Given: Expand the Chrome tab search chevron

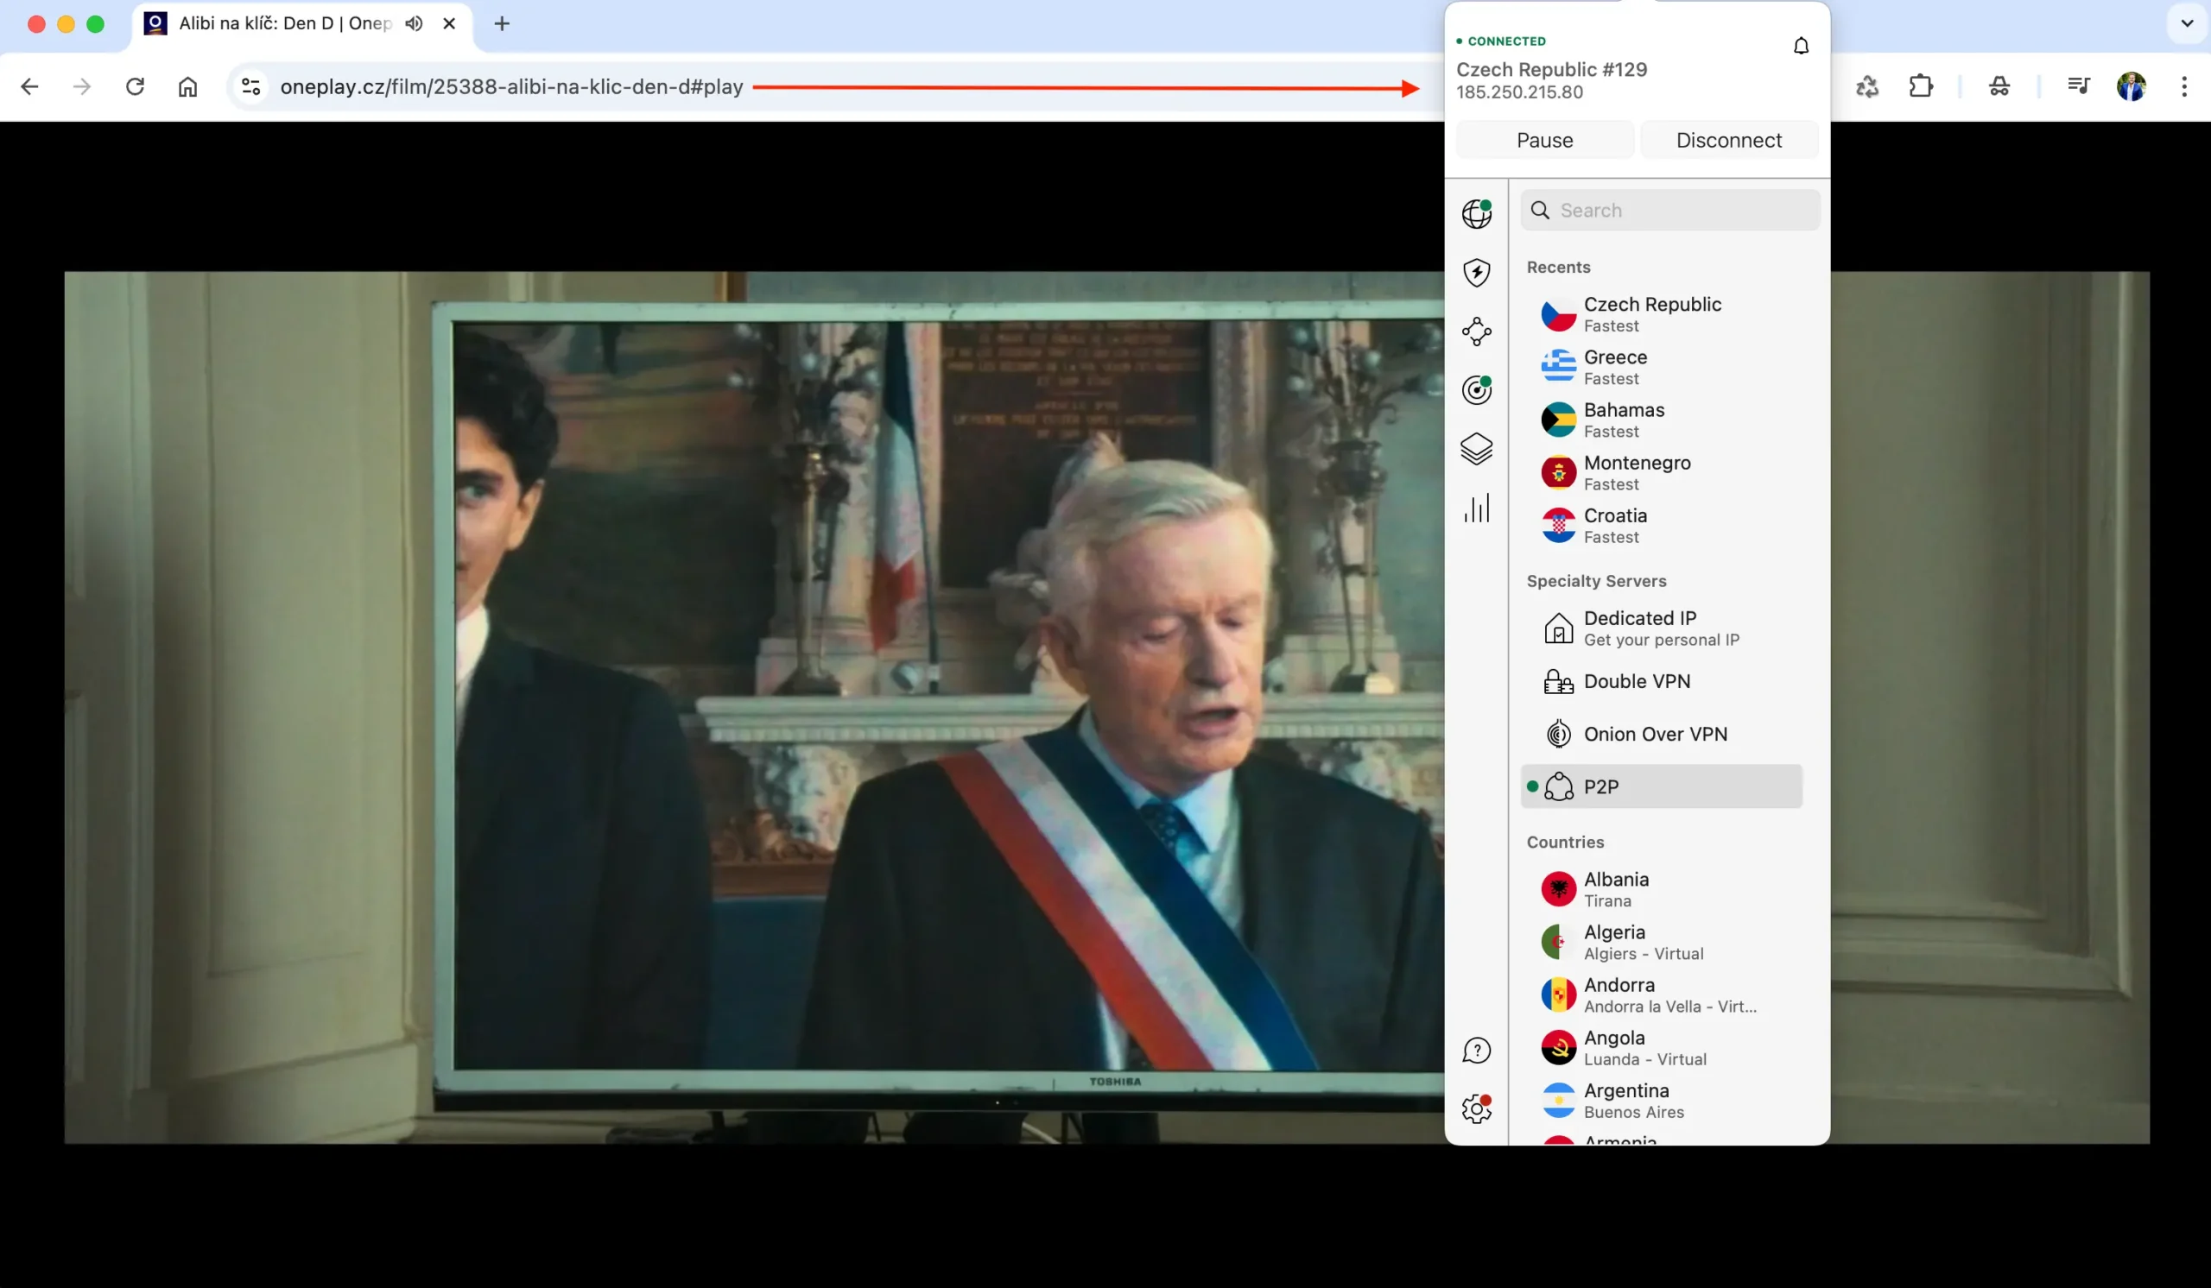Looking at the screenshot, I should coord(2187,23).
